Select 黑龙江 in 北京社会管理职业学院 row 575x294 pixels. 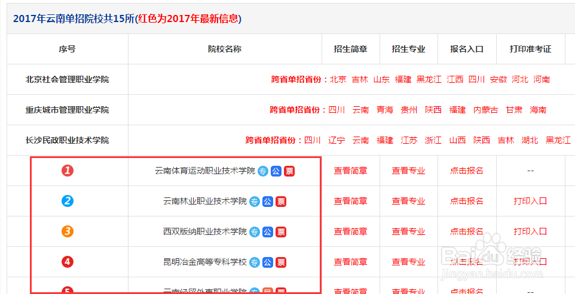coord(429,79)
